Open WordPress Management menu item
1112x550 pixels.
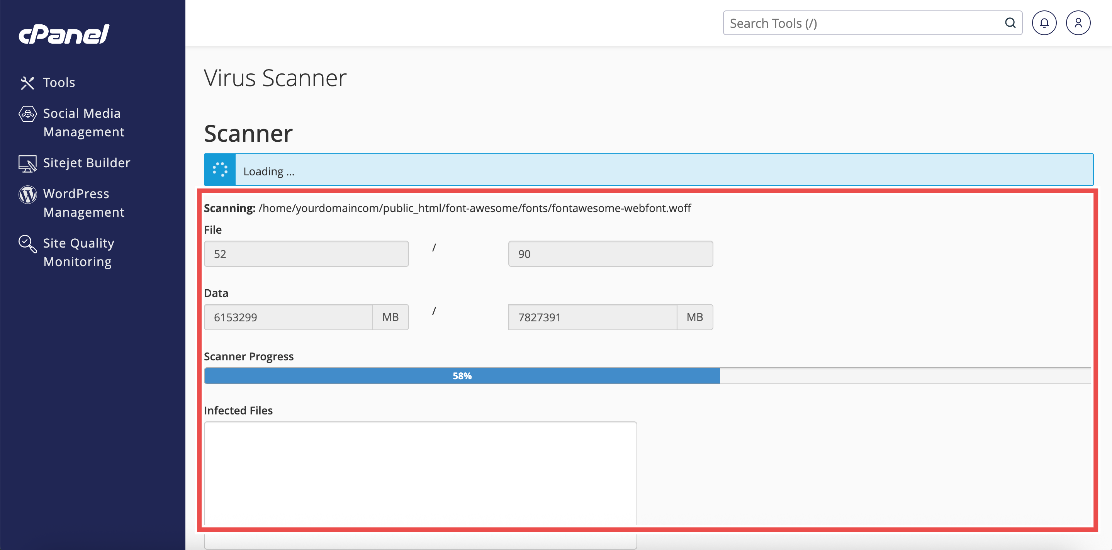84,203
